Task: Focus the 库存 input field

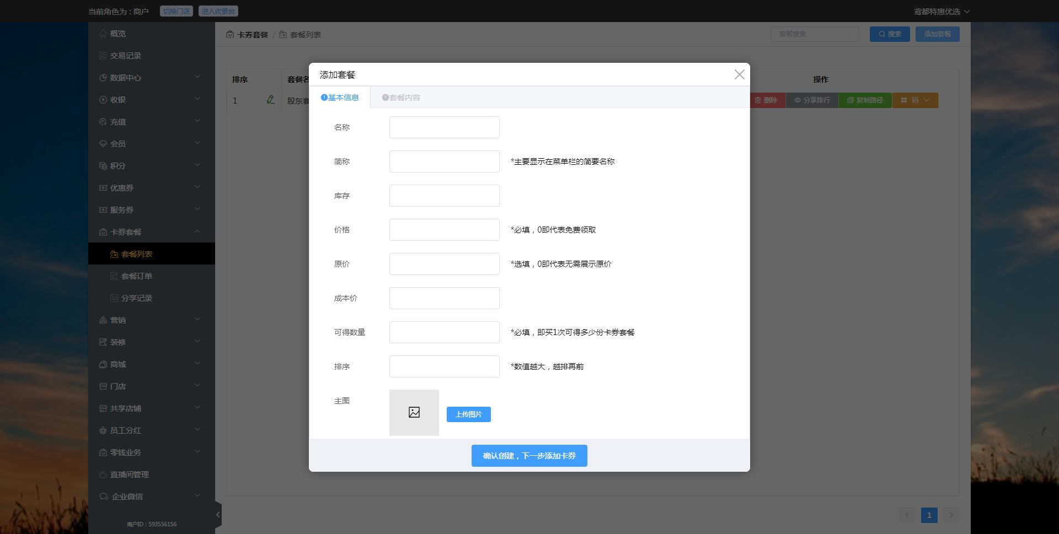Action: tap(445, 196)
